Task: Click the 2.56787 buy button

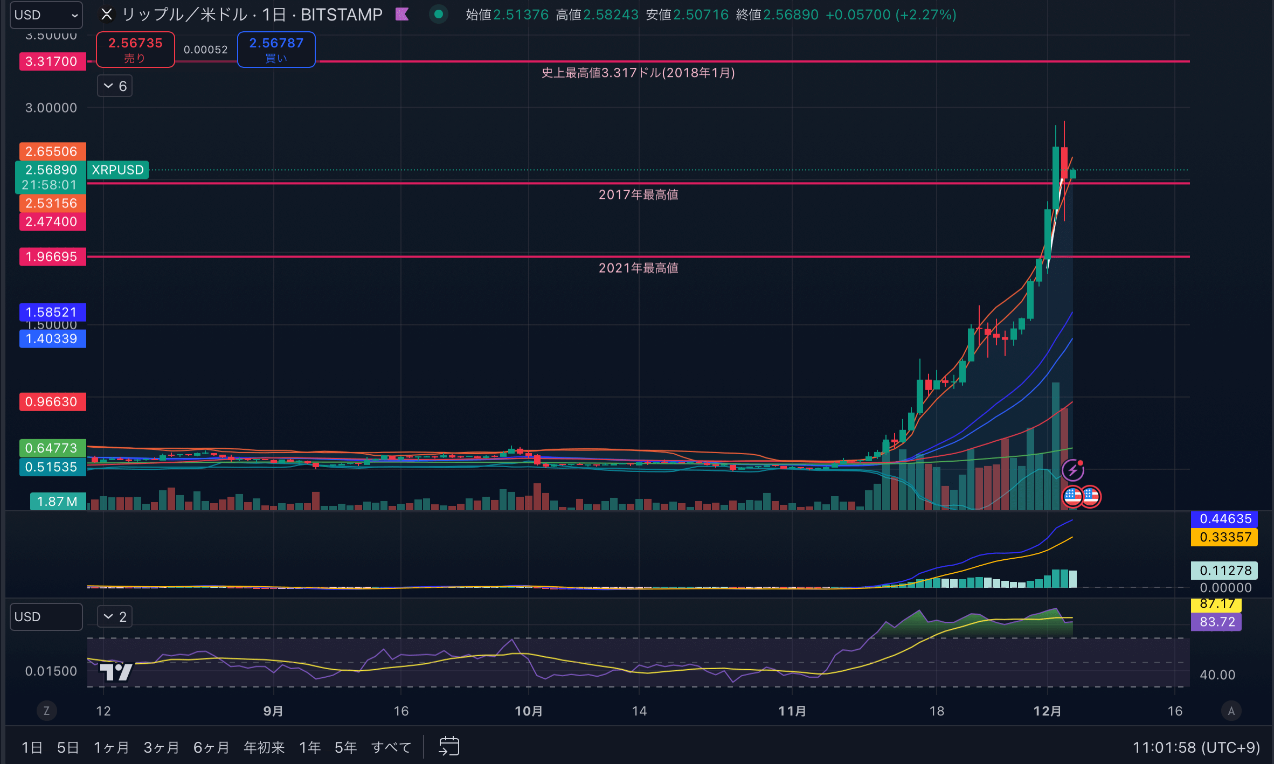Action: [276, 50]
